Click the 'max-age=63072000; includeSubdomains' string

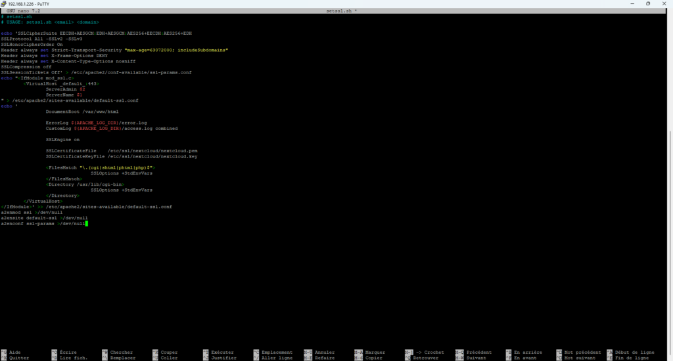click(176, 50)
